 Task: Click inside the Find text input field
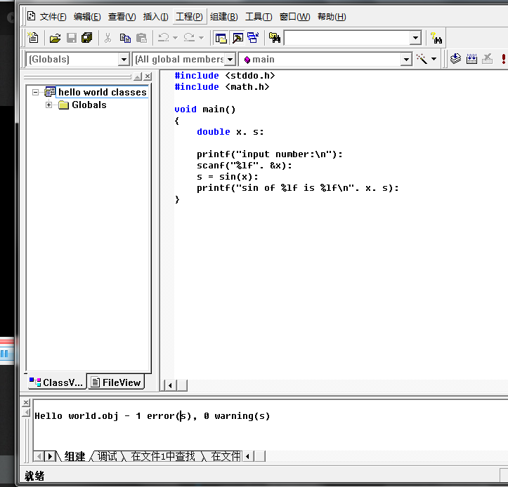click(346, 38)
